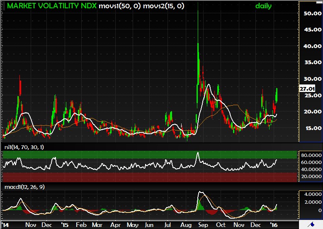Click the 4.0000 MACD scale label
Image resolution: width=323 pixels, height=229 pixels.
311,194
